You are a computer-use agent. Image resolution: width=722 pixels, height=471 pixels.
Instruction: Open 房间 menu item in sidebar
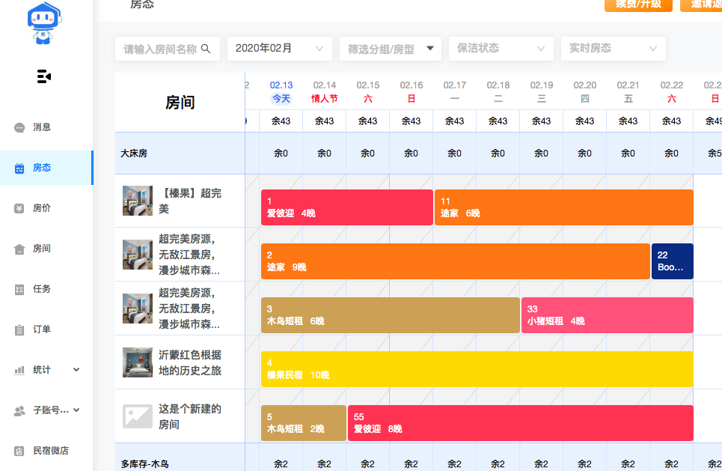pyautogui.click(x=46, y=249)
